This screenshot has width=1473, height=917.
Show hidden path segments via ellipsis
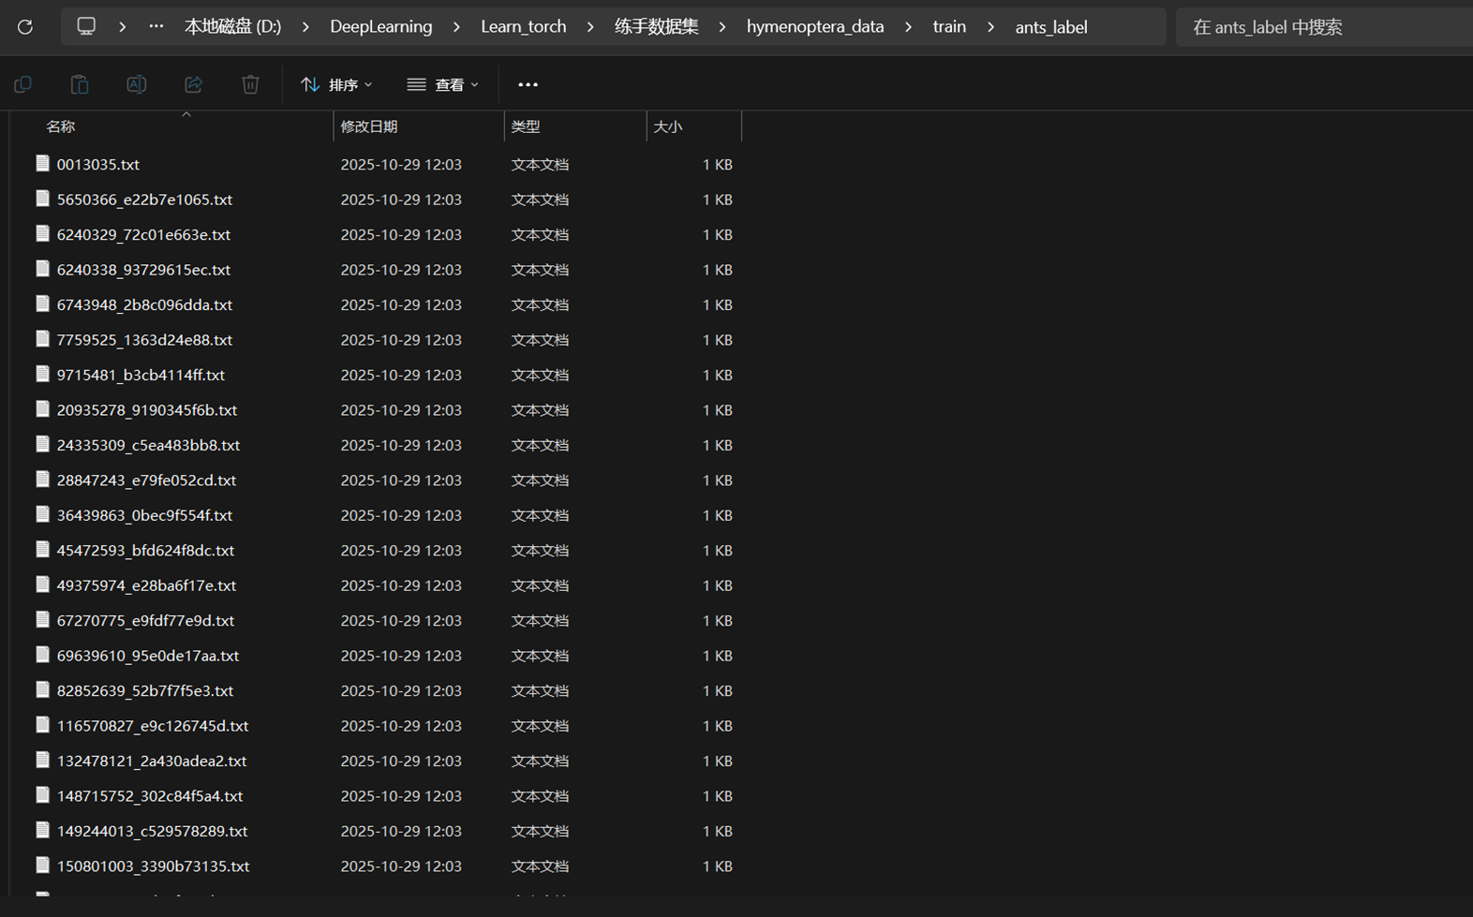coord(156,26)
